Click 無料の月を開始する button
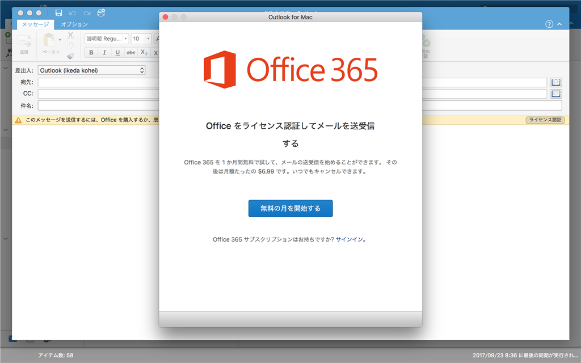The height and width of the screenshot is (363, 581). (x=290, y=209)
